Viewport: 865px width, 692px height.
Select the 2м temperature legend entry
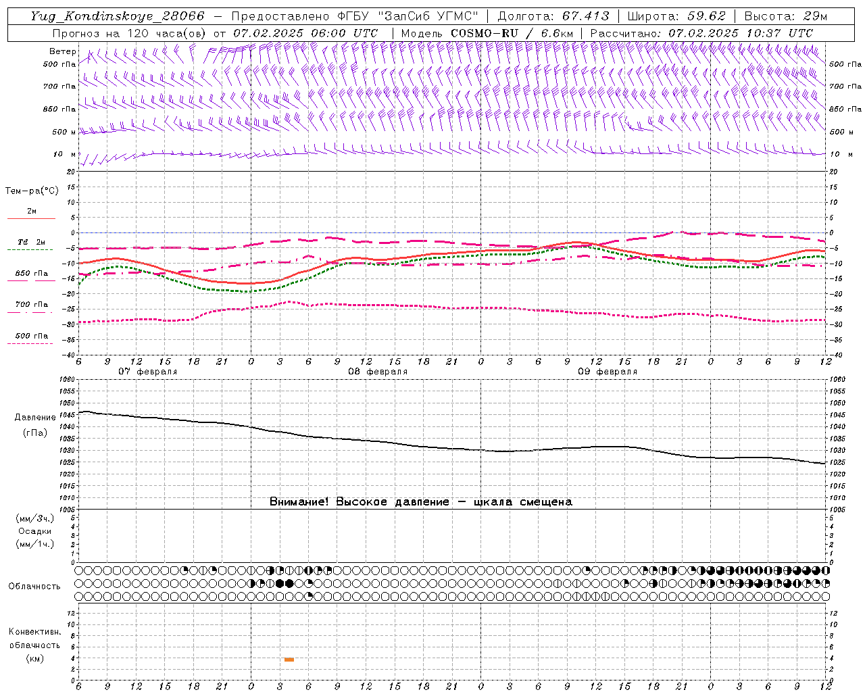pyautogui.click(x=32, y=212)
